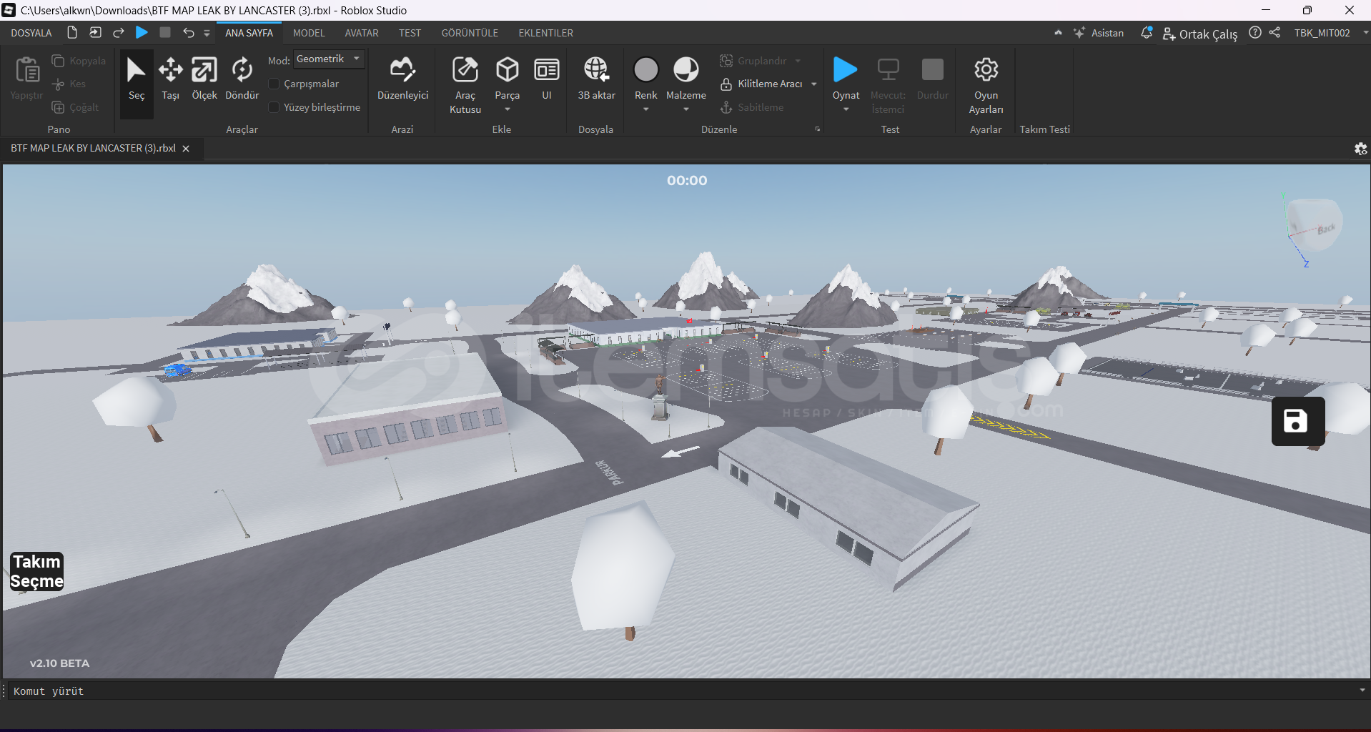Click the Malzeme material sphere

tap(686, 69)
